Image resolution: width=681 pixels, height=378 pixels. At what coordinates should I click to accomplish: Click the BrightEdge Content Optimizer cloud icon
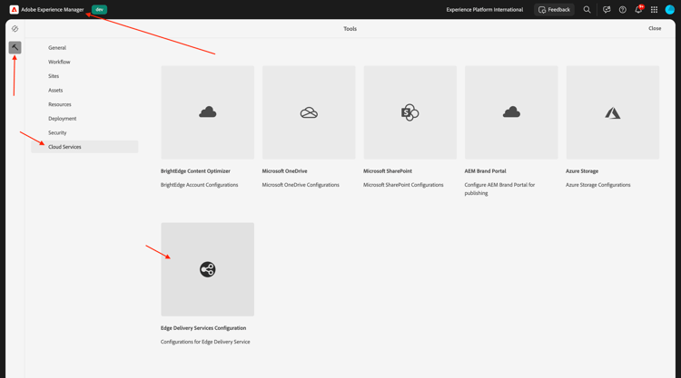[208, 112]
